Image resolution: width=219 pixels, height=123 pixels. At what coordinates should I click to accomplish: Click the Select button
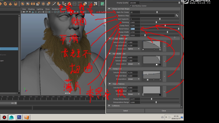coord(125,111)
